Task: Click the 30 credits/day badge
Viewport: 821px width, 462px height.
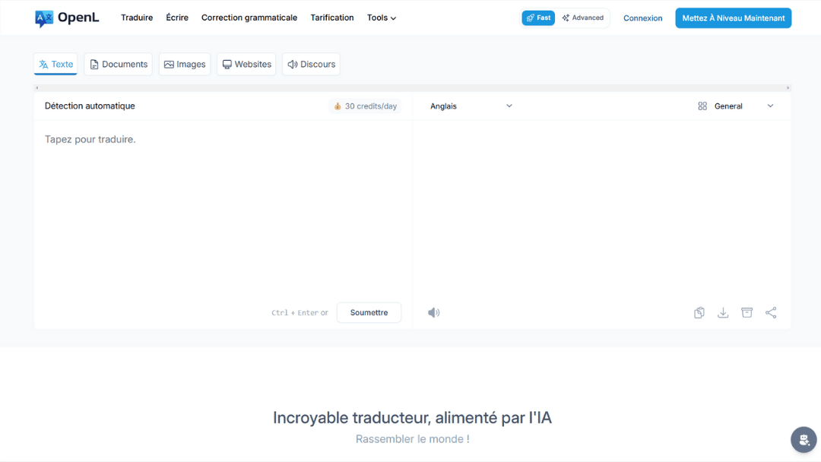Action: [366, 106]
